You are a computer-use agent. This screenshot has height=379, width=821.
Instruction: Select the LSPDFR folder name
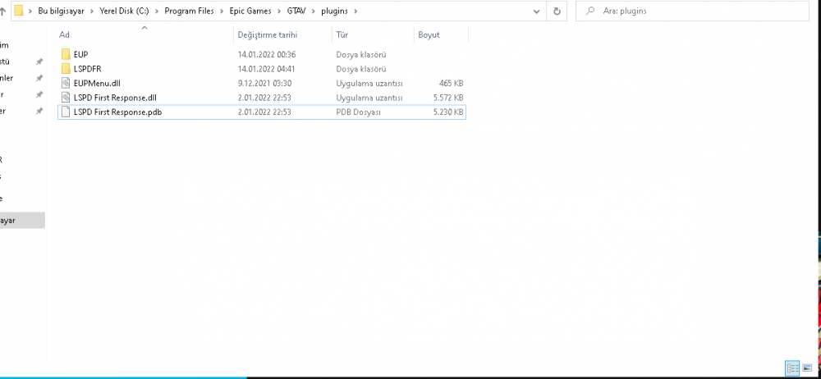88,69
